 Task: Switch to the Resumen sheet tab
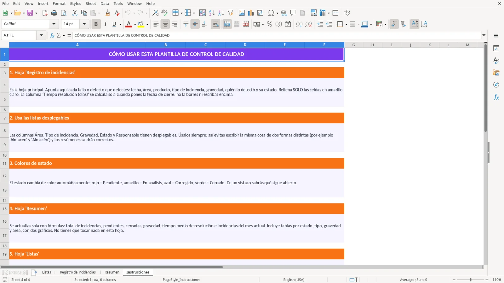(112, 272)
